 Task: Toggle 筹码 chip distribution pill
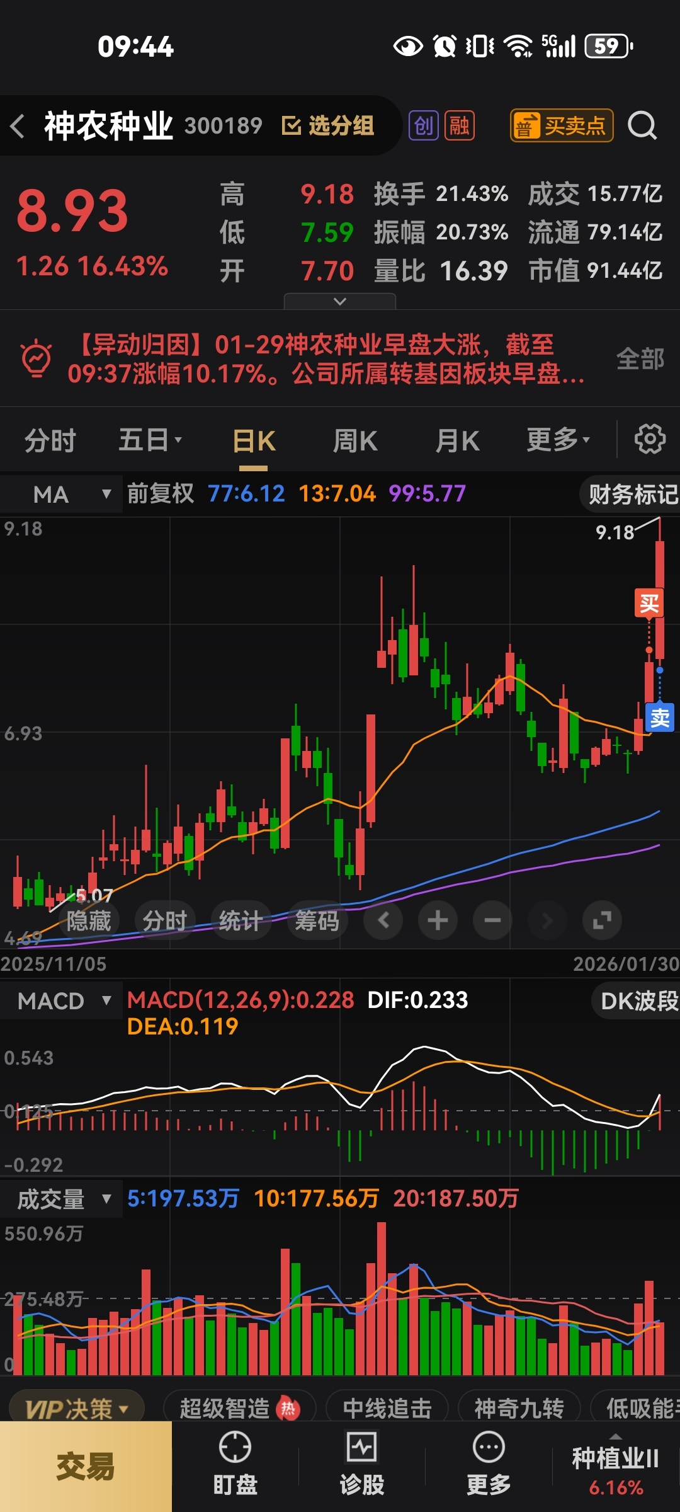tap(317, 921)
